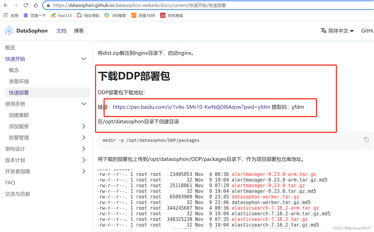Screen dimensions: 374x232
Task: Expand 开发者指南 with its chevron
Action: [x=84, y=171]
